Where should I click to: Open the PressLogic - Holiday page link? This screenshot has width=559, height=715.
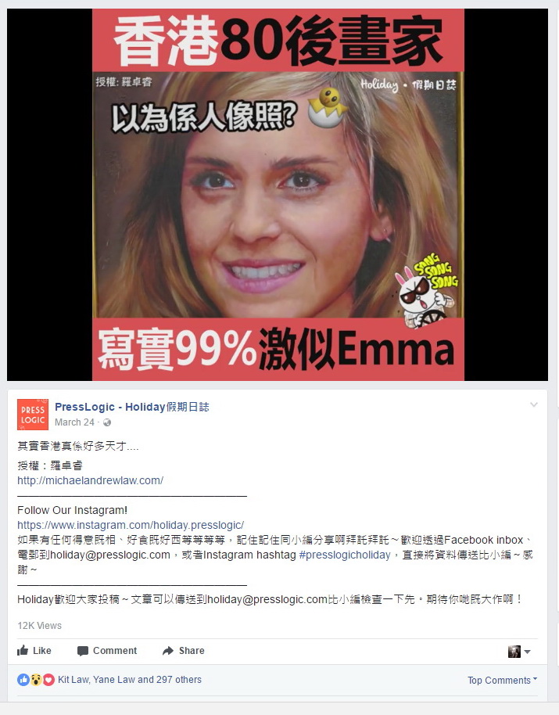131,407
